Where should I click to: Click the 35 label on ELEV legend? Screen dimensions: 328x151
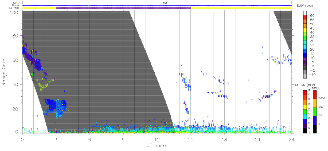point(312,37)
